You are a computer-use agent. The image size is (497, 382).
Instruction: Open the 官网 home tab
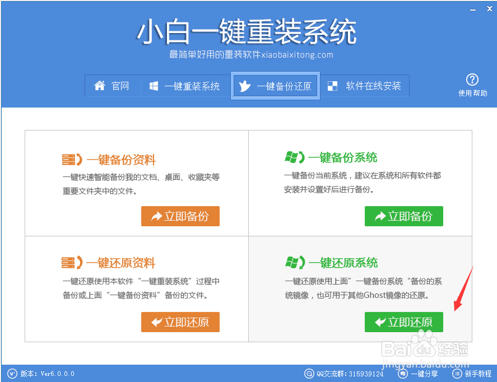(113, 86)
